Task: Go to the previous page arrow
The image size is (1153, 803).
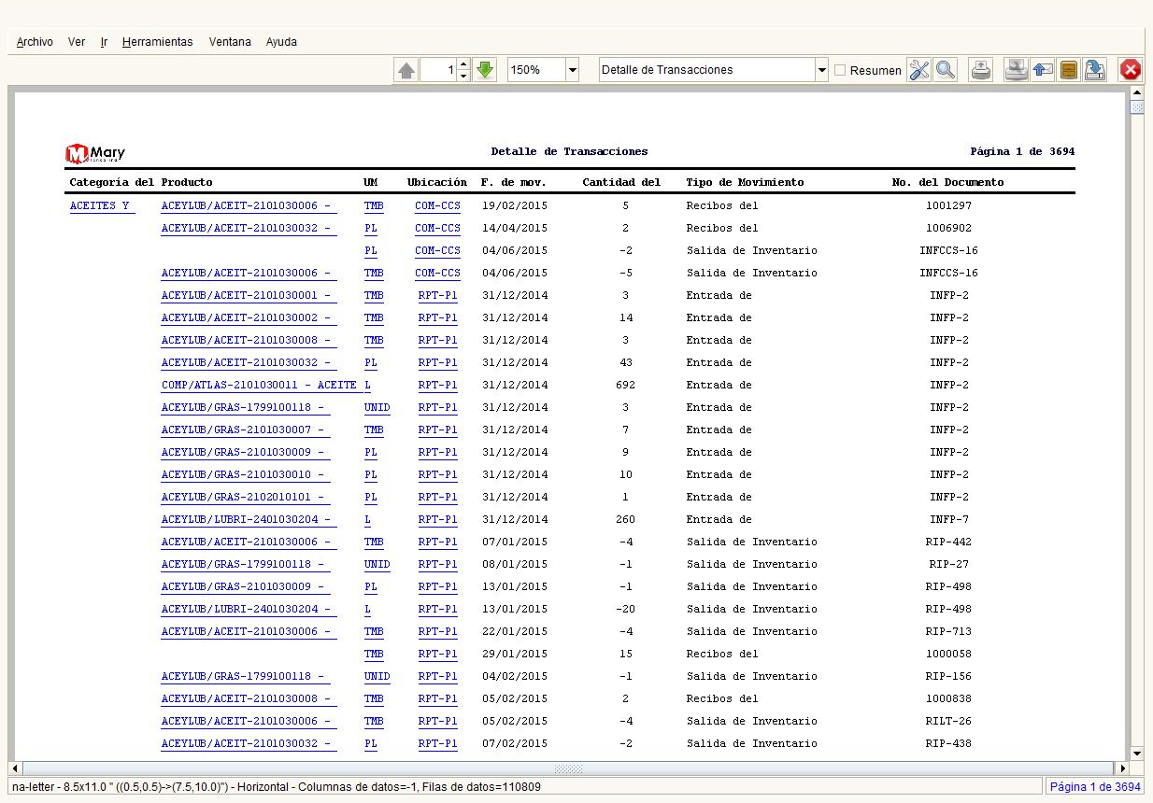Action: tap(406, 70)
